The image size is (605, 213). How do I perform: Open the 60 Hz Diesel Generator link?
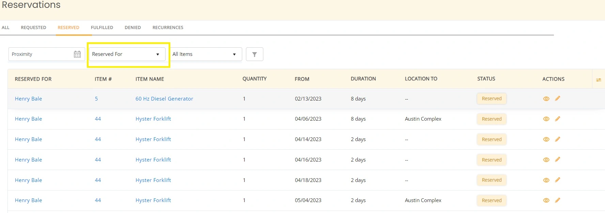click(x=164, y=99)
